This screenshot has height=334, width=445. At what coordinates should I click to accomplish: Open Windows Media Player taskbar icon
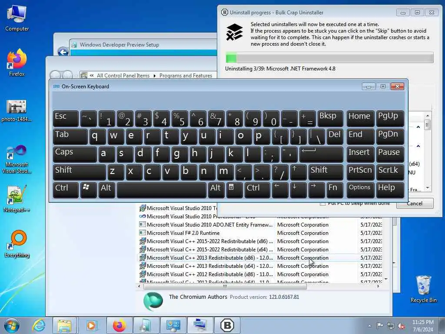(91, 325)
